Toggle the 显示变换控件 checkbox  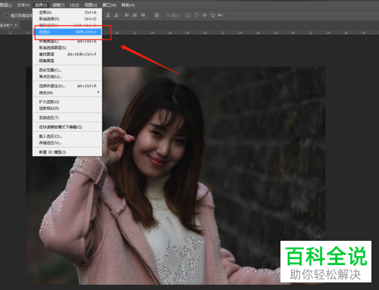coord(7,15)
